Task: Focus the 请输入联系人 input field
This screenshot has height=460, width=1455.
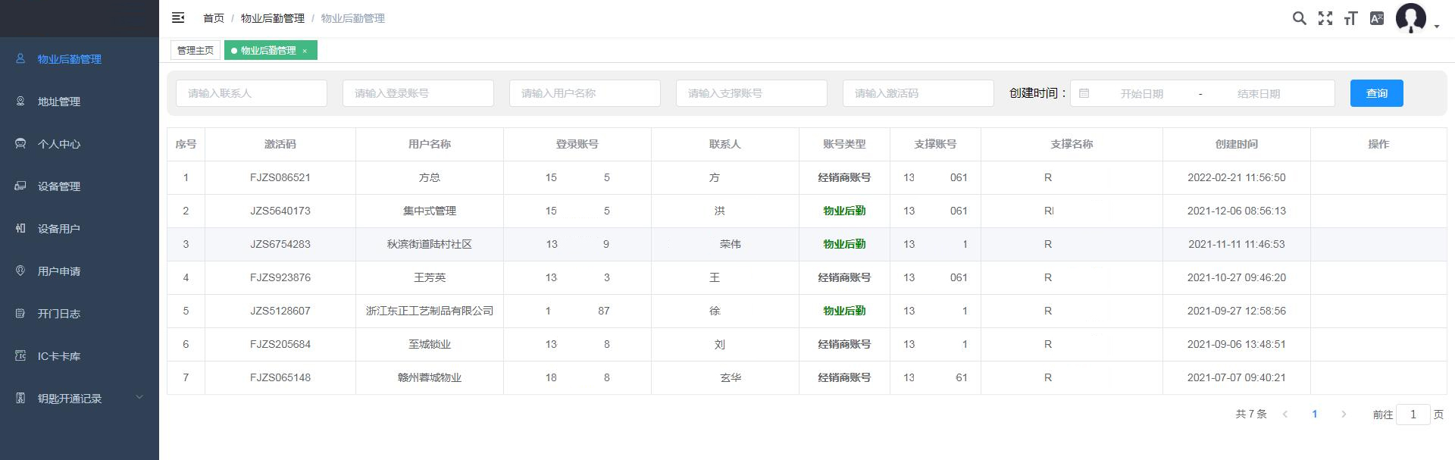Action: pyautogui.click(x=251, y=93)
